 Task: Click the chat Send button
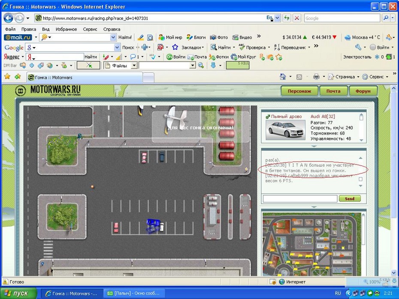pyautogui.click(x=350, y=199)
